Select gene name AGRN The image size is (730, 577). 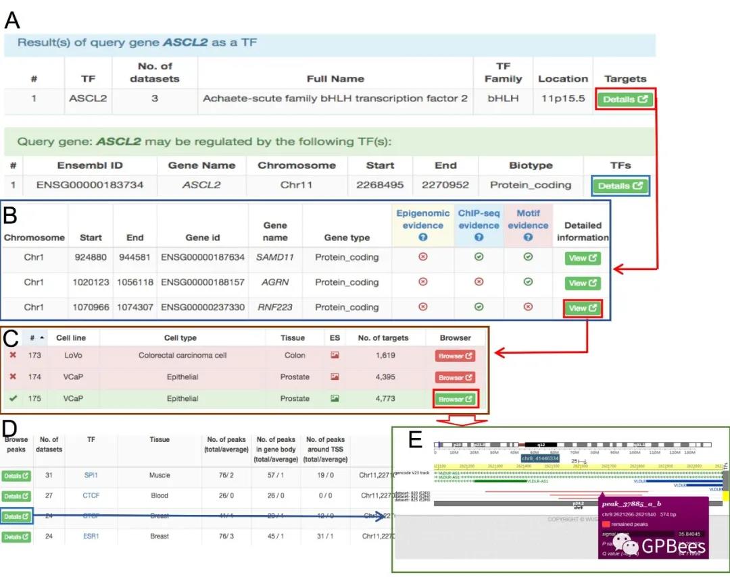tap(274, 282)
